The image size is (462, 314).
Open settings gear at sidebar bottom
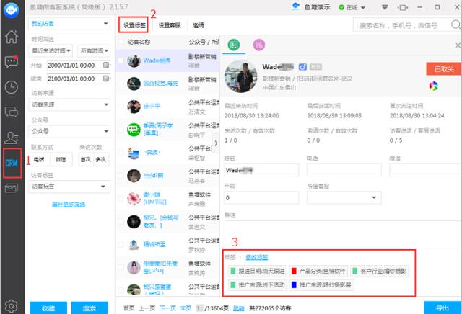pyautogui.click(x=12, y=305)
